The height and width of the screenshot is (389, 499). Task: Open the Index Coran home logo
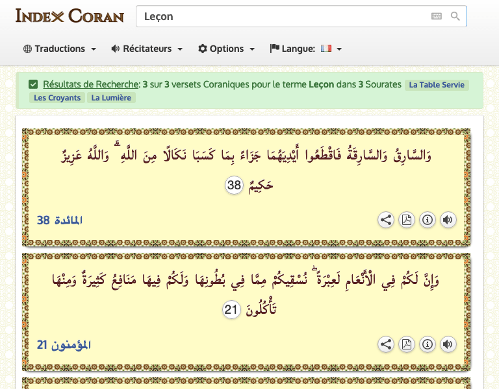[x=70, y=16]
